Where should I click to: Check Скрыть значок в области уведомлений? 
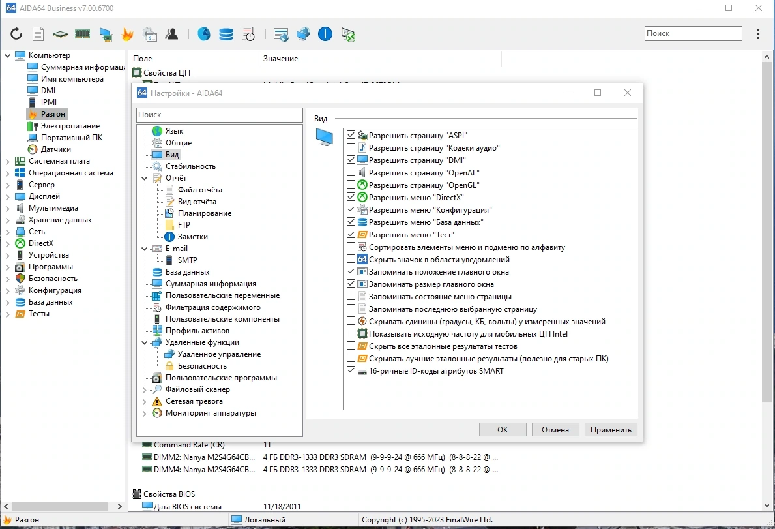click(351, 259)
